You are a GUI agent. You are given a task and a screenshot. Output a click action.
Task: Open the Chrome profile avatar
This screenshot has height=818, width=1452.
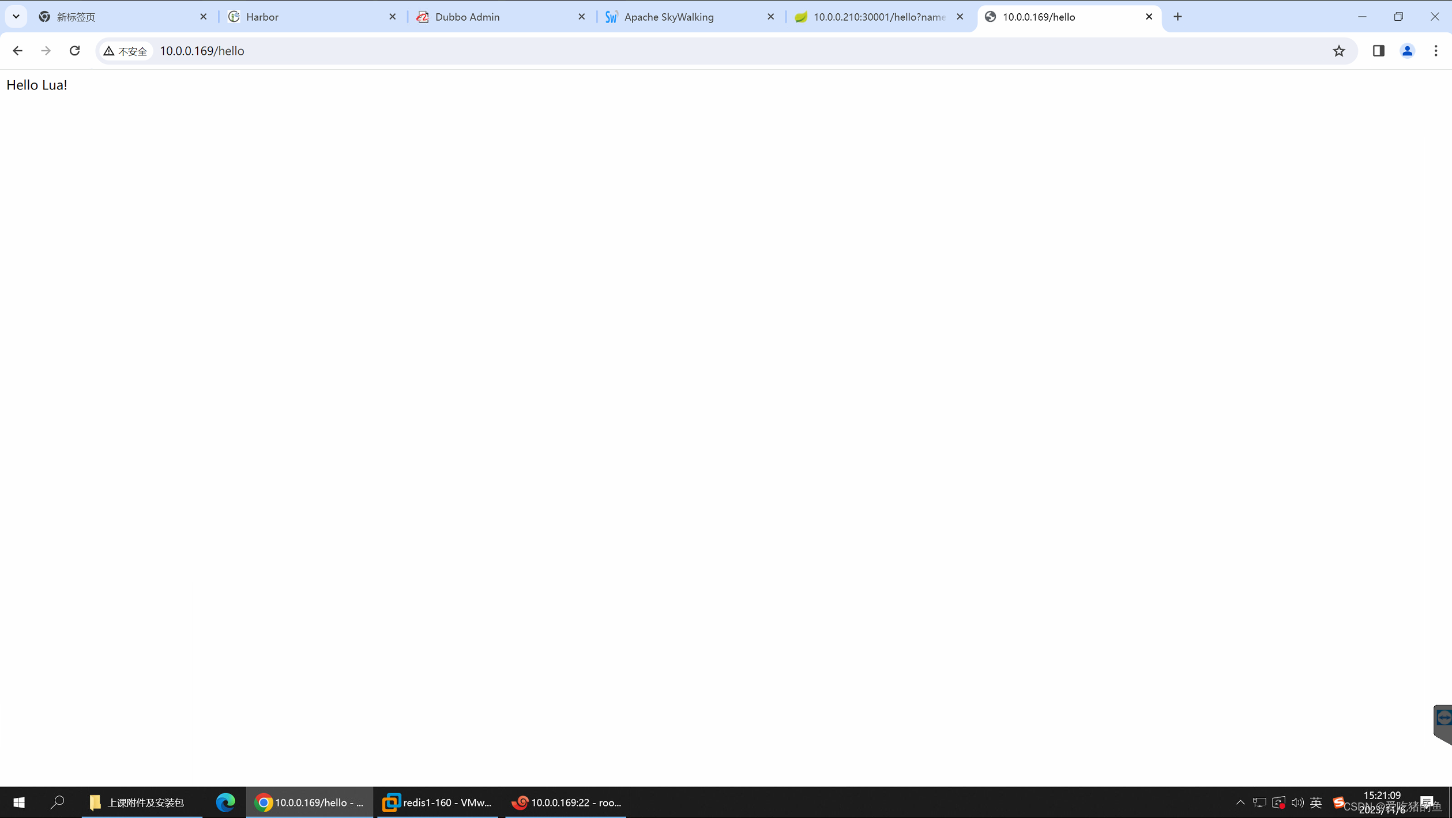tap(1407, 51)
